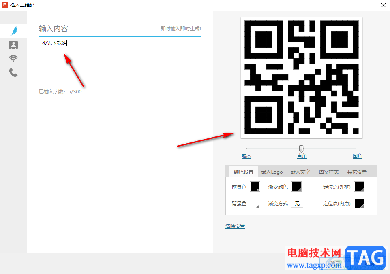Pick the 前景色 color swatch
390x274 pixels.
click(255, 187)
